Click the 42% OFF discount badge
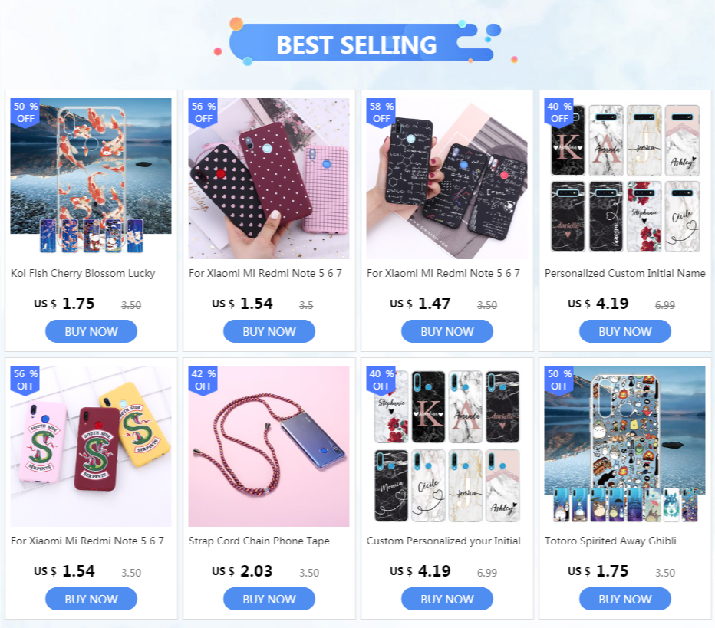 click(203, 380)
